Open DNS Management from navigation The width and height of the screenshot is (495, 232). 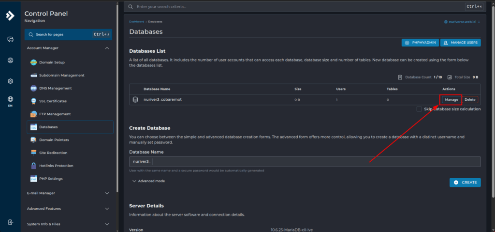pyautogui.click(x=55, y=88)
